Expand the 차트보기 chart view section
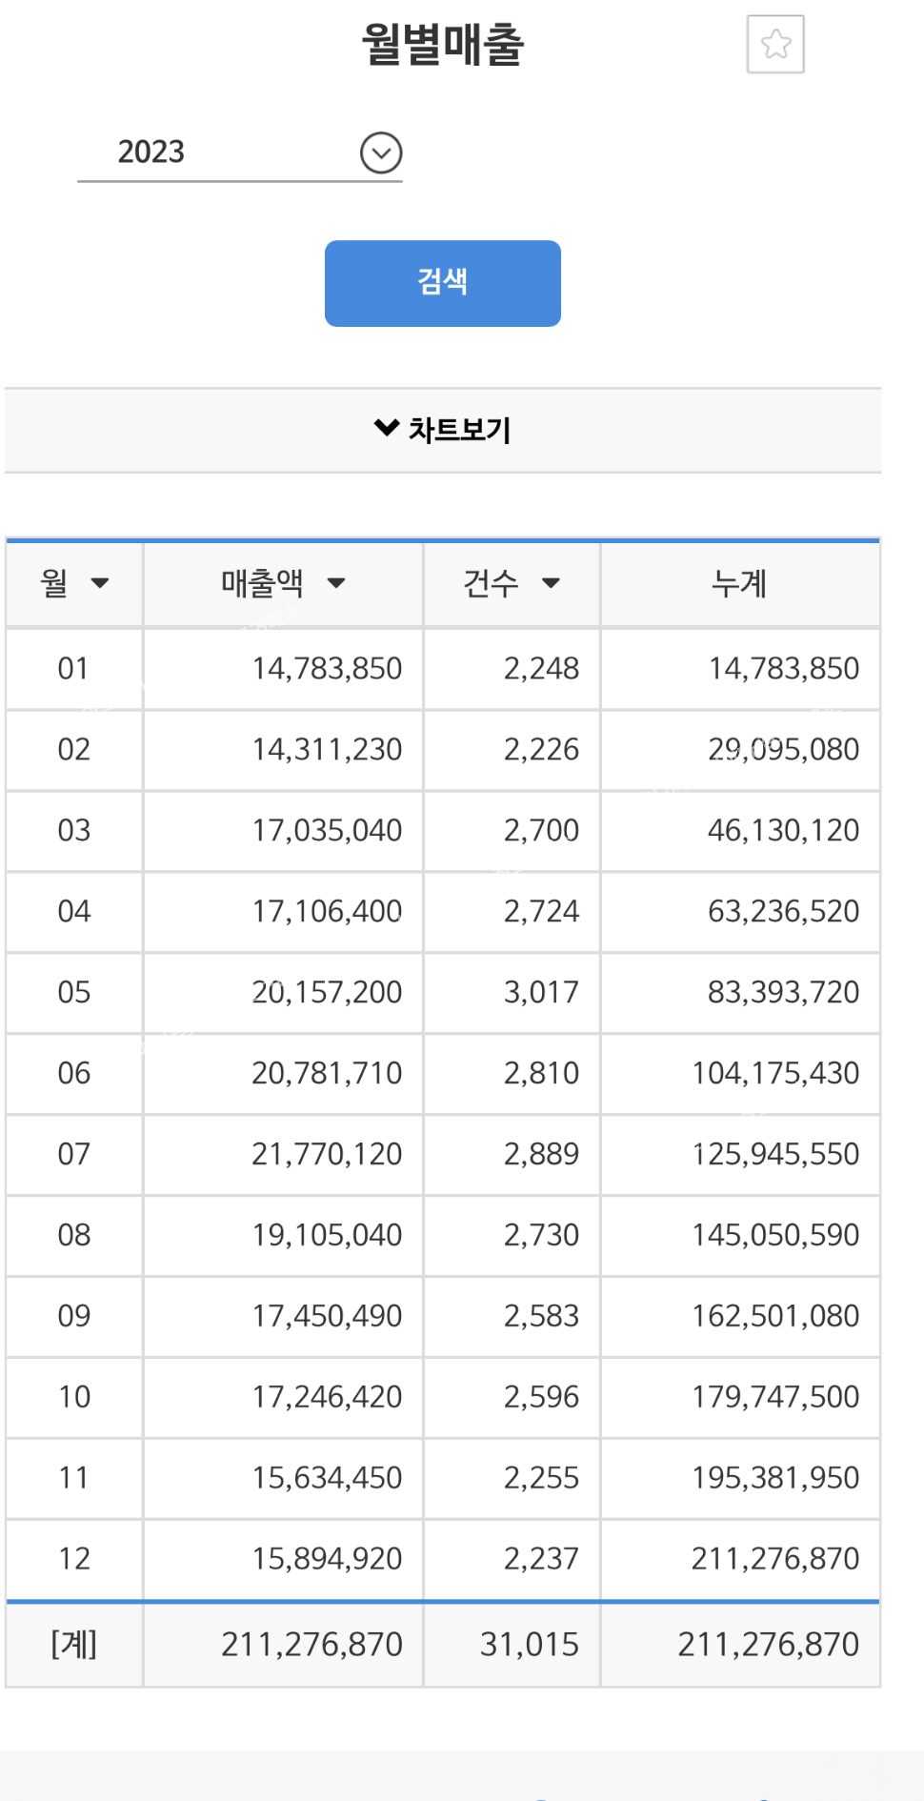Image resolution: width=924 pixels, height=1801 pixels. pyautogui.click(x=443, y=430)
